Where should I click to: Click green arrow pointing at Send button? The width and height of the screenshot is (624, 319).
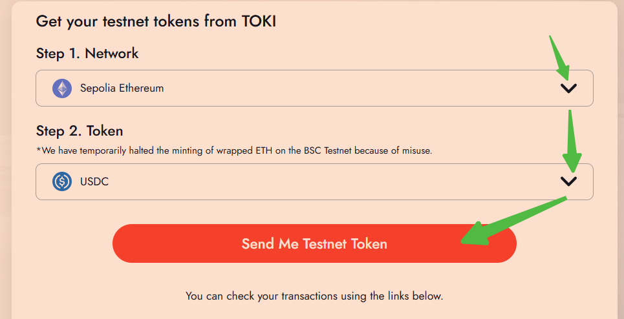coord(513,221)
